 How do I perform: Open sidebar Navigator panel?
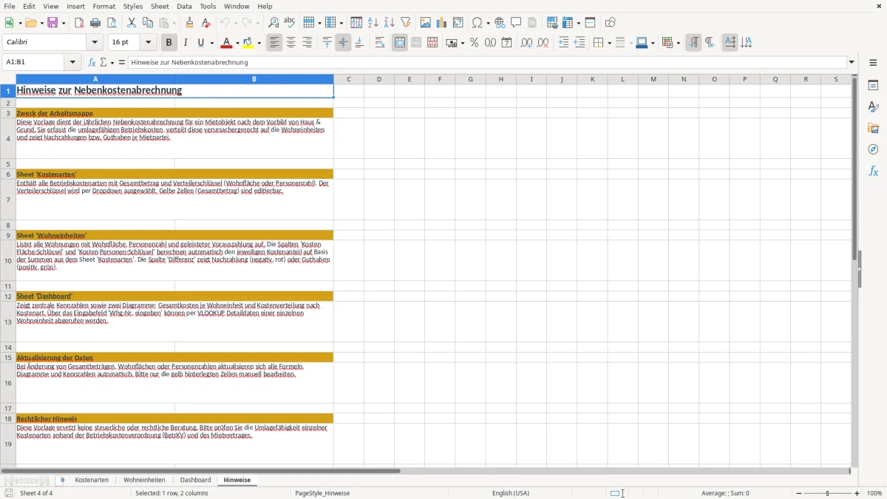(x=873, y=149)
